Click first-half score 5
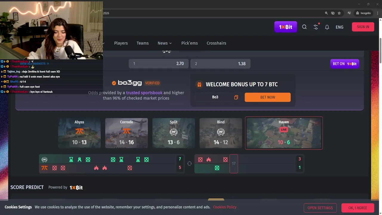 click(180, 168)
